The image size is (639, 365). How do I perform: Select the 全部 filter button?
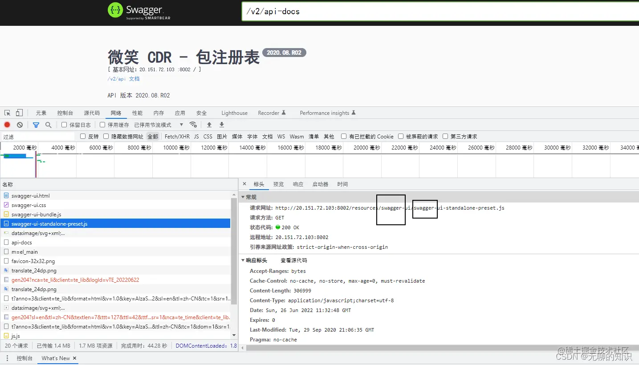pos(153,137)
